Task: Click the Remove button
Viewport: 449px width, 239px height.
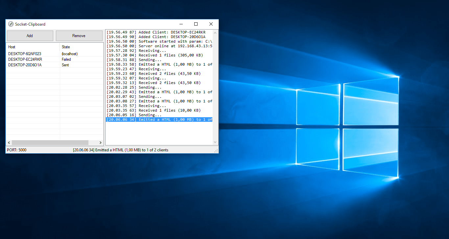Action: (79, 36)
